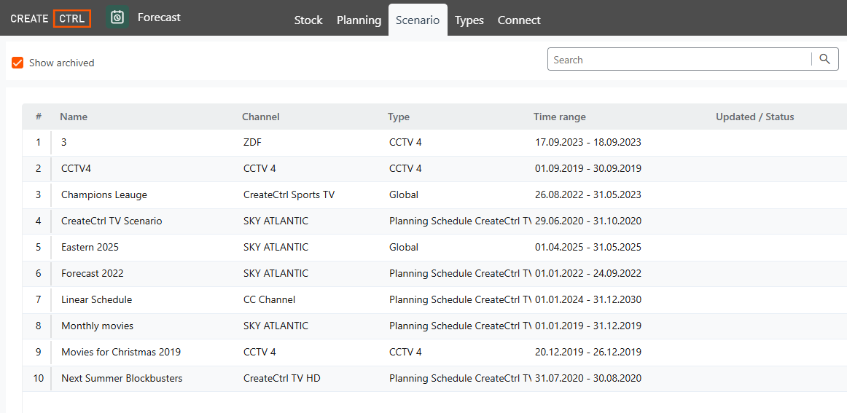Viewport: 847px width, 413px height.
Task: Click row number 10
Action: coord(39,379)
